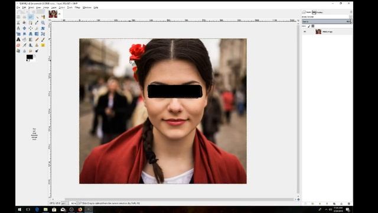
Task: Adjust the layer Opacity slider
Action: 327,21
